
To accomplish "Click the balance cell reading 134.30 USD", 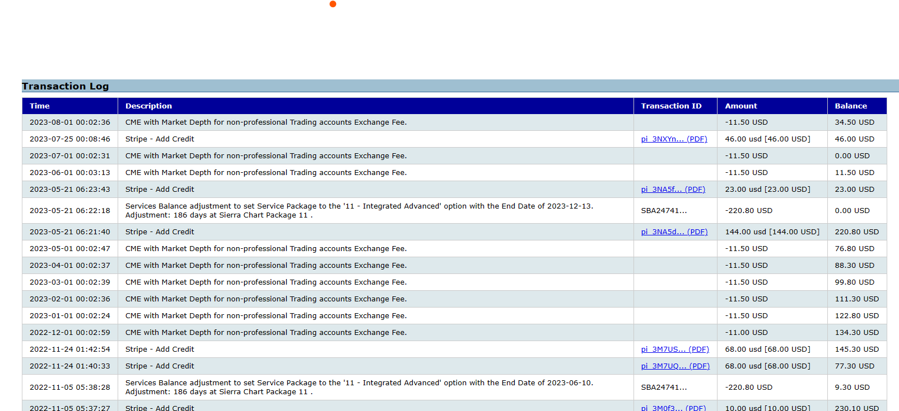I will pyautogui.click(x=856, y=333).
